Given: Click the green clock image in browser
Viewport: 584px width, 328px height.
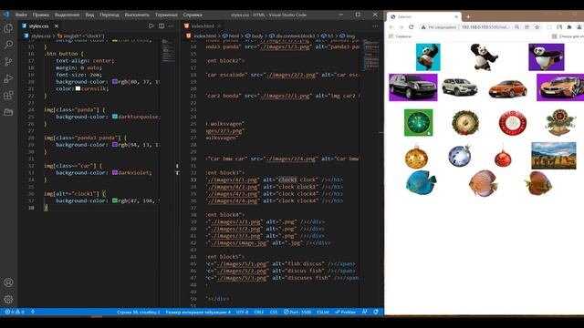Looking at the screenshot, I should [x=419, y=122].
